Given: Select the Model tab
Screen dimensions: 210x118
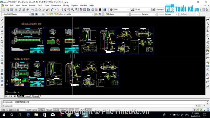Looking at the screenshot, I should pyautogui.click(x=20, y=96).
